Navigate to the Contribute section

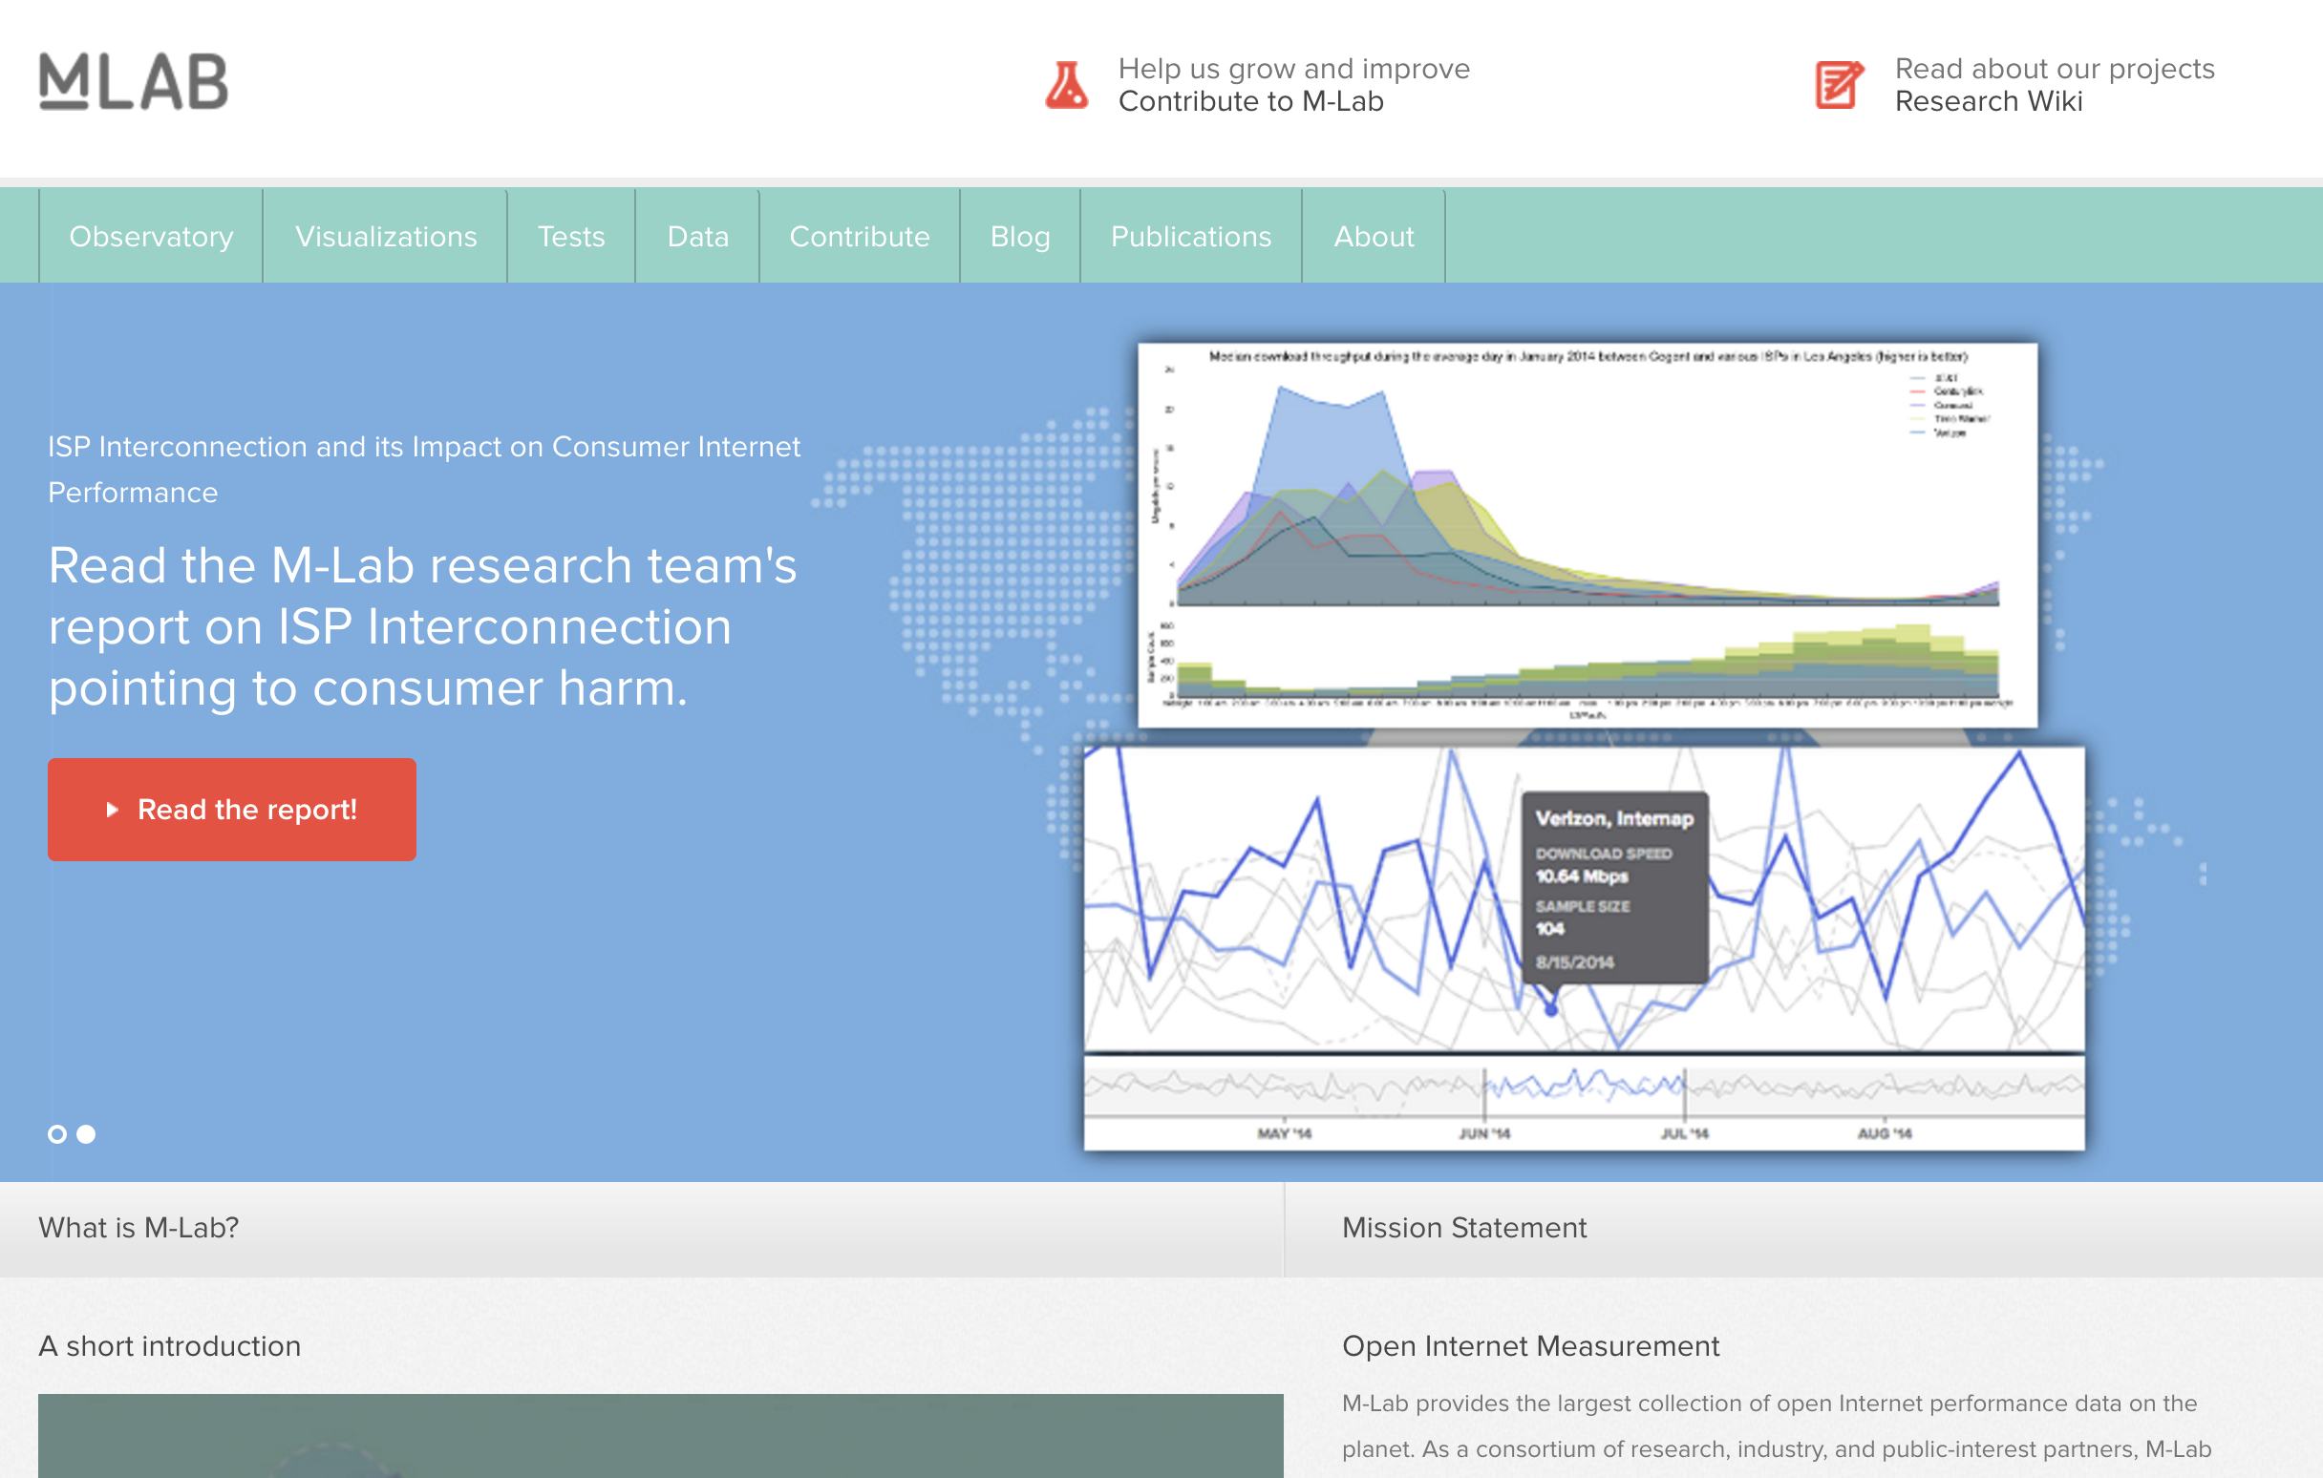859,236
